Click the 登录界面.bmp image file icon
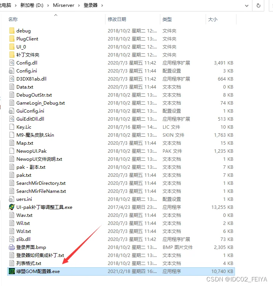 click(x=11, y=247)
